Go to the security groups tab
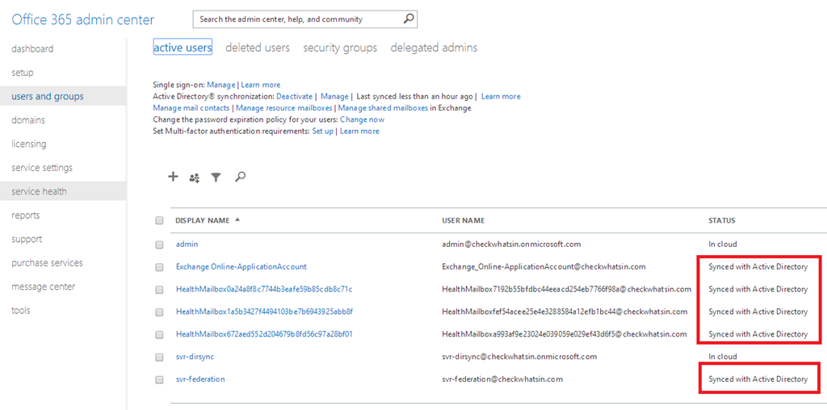The image size is (827, 410). click(340, 48)
